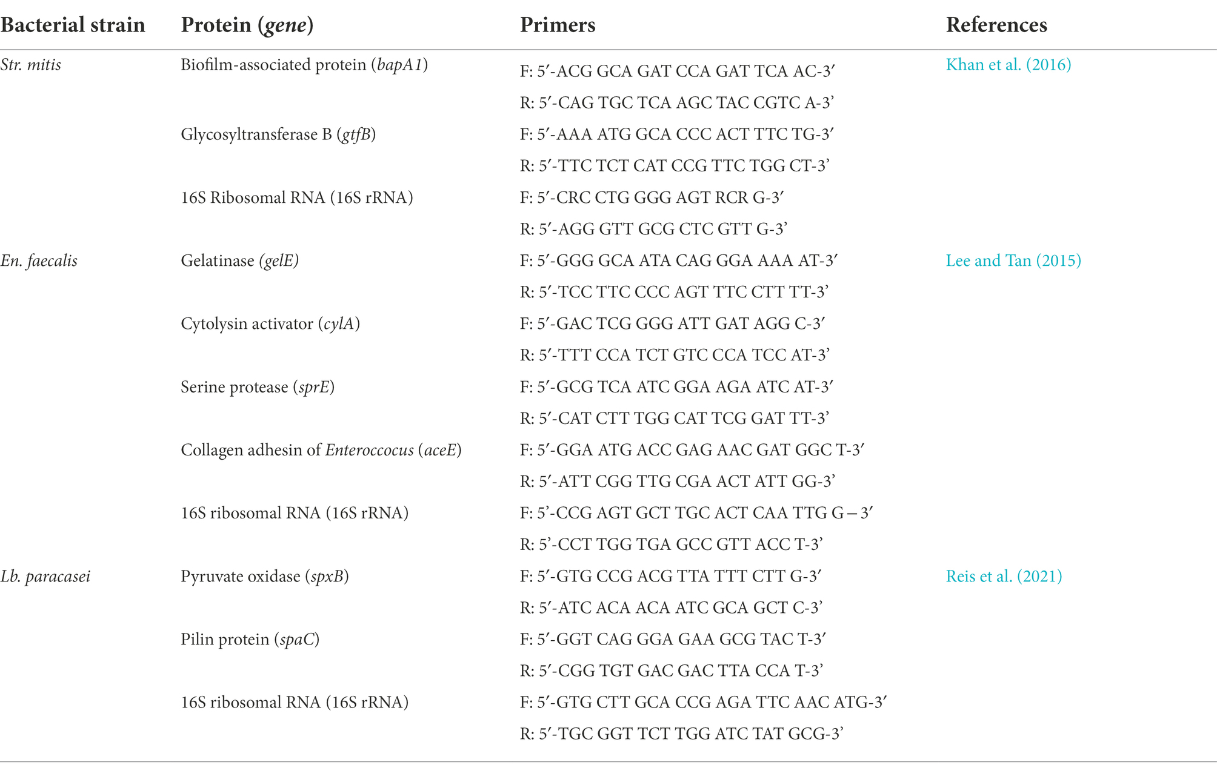Open the Khan et al. (2016) reference link
1217x771 pixels.
pyautogui.click(x=1009, y=65)
